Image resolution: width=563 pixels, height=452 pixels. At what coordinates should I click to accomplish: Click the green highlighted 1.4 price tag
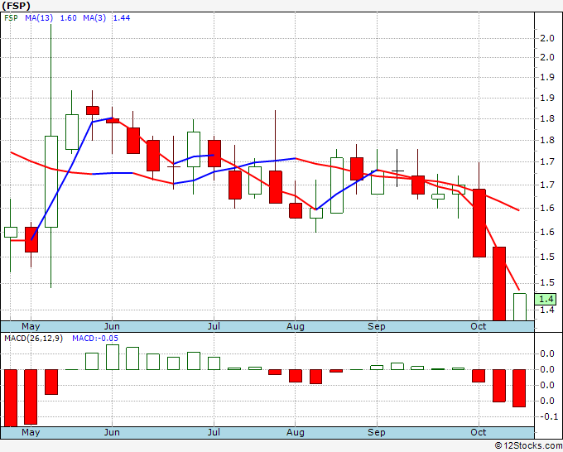coord(546,299)
